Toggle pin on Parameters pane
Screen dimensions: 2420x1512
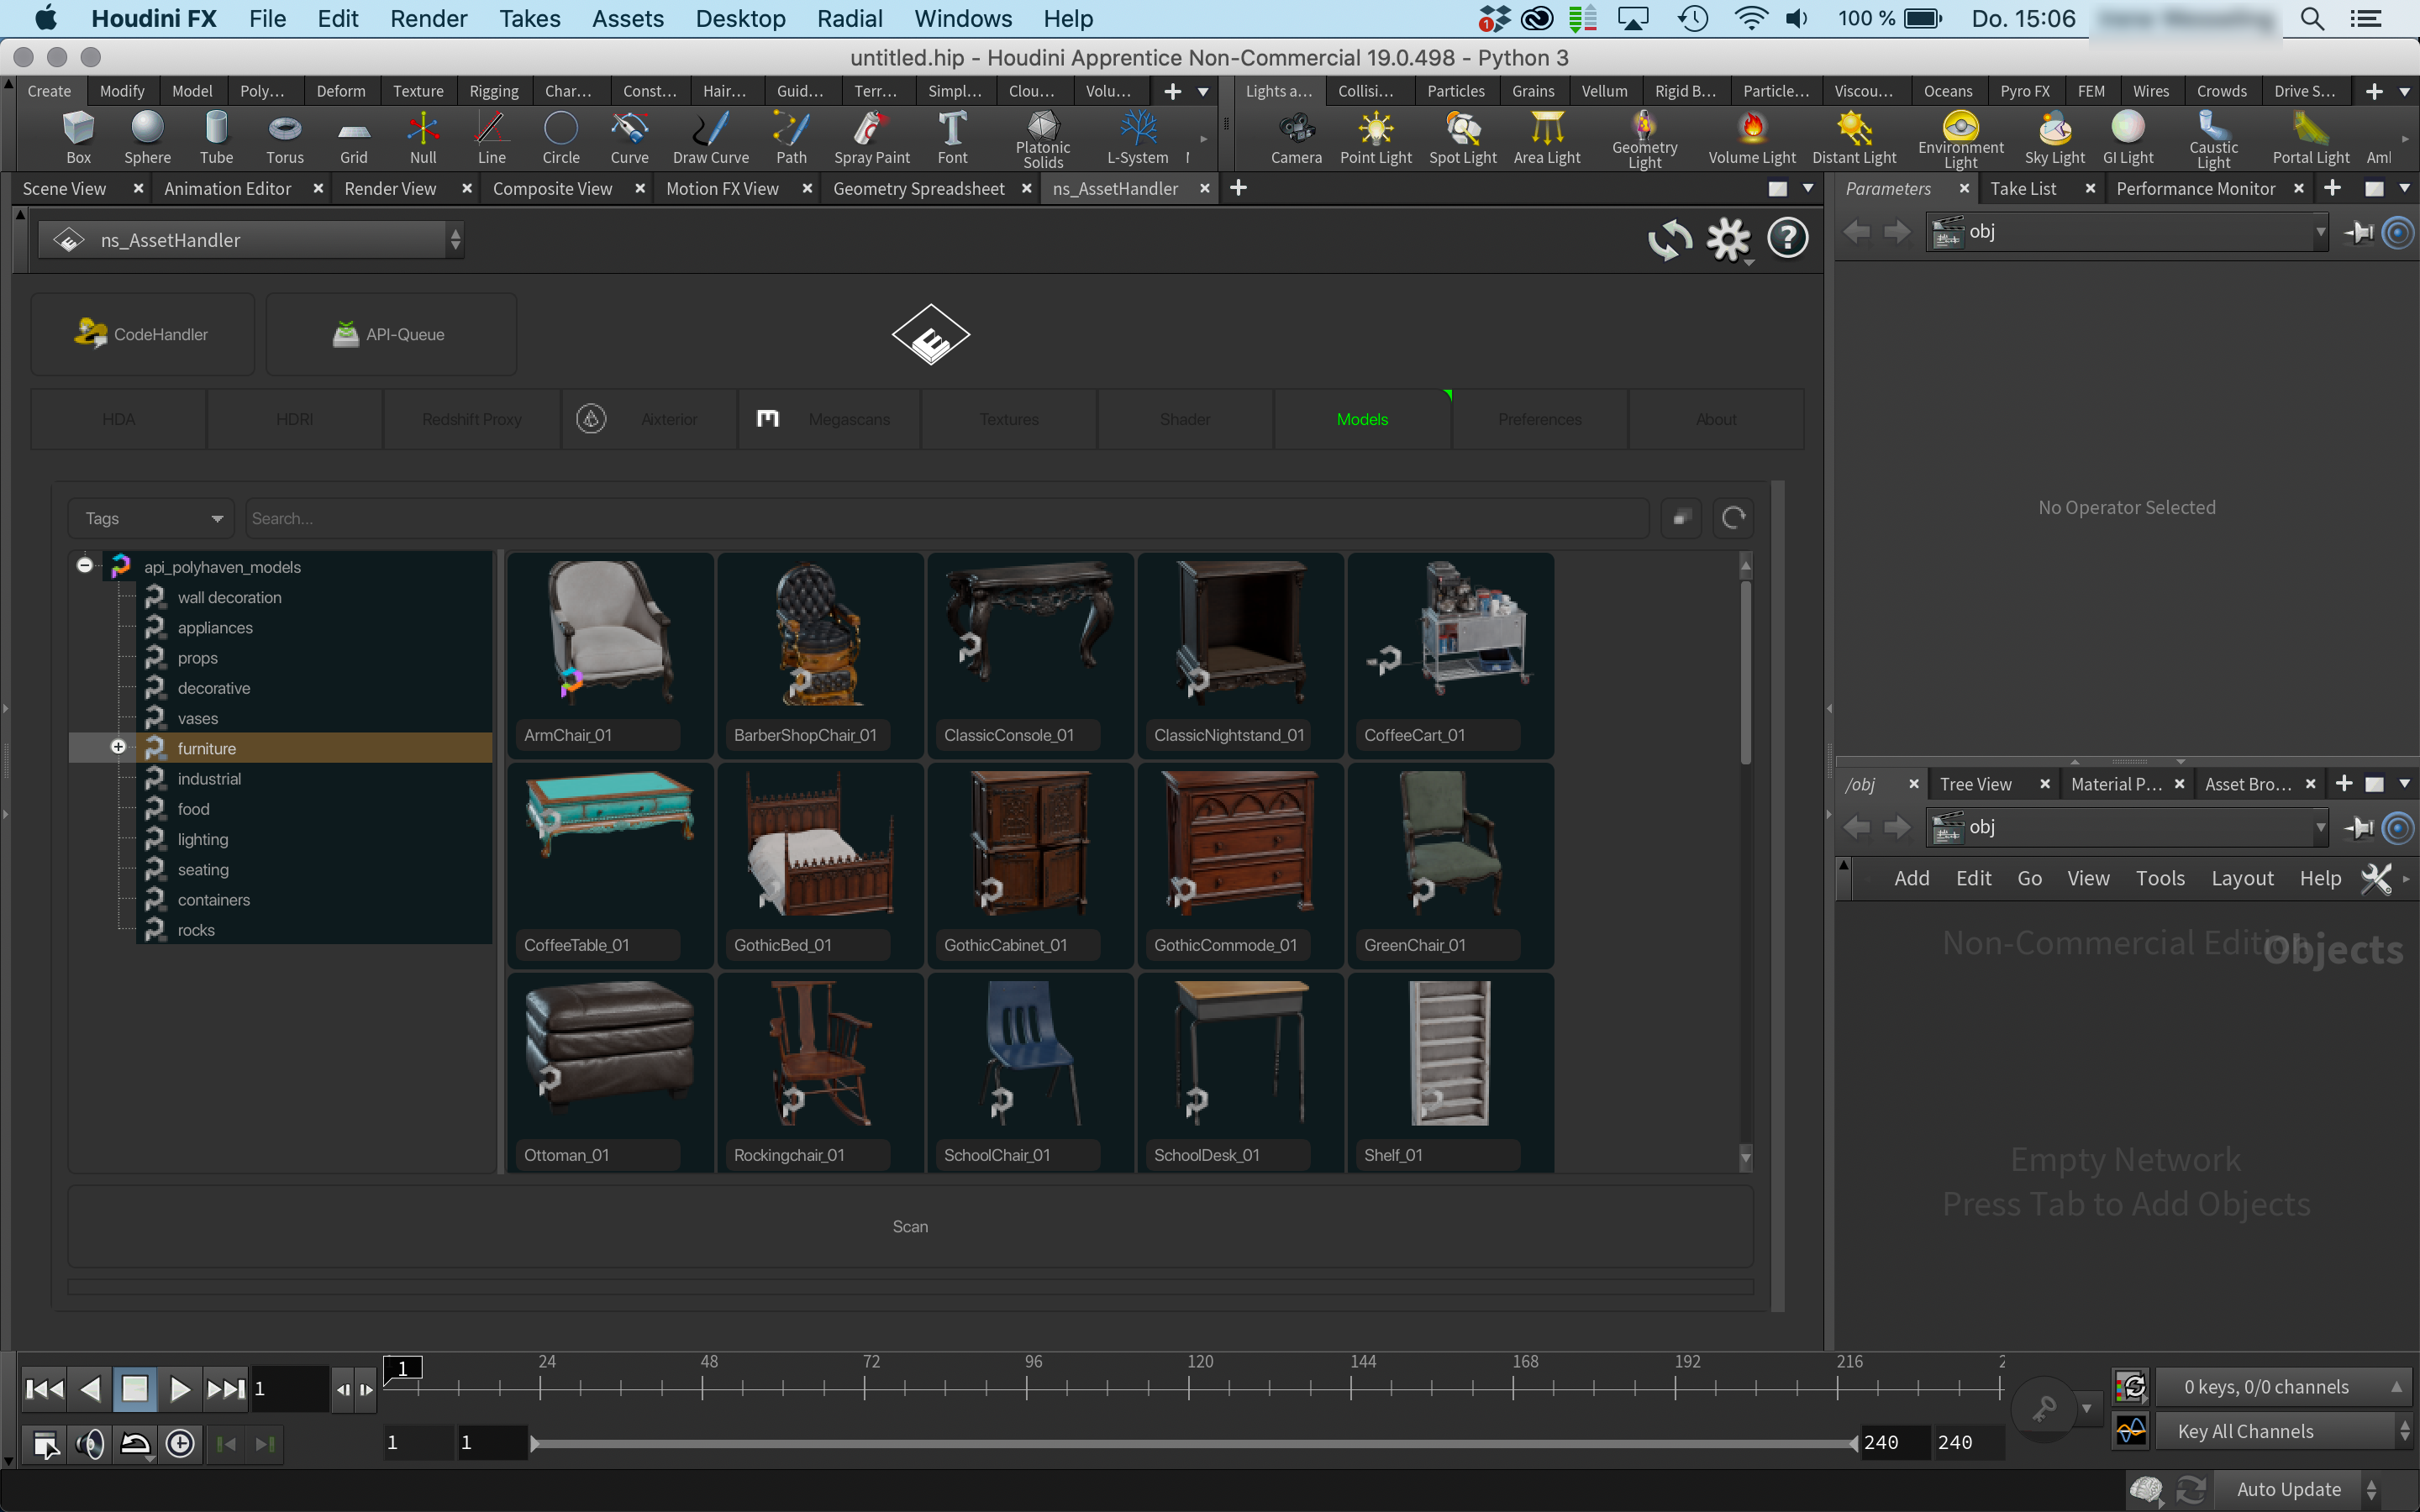[2359, 232]
